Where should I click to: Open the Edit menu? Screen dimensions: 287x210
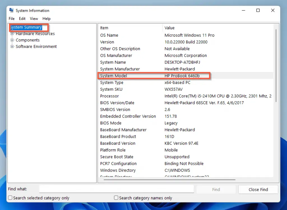pos(22,18)
